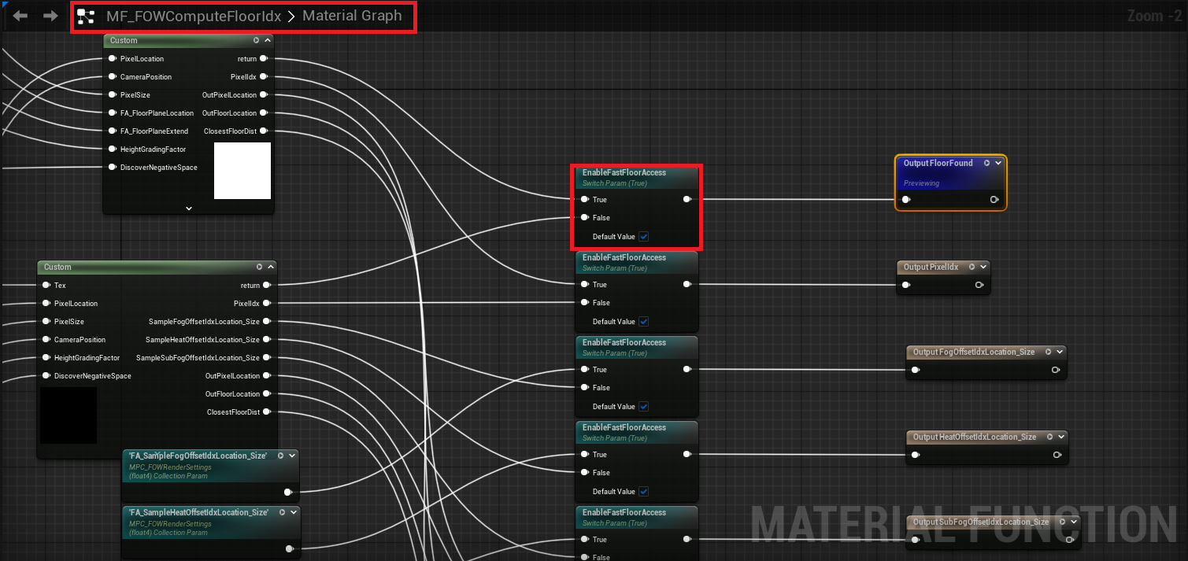Viewport: 1188px width, 561px height.
Task: Click preview circle icon on Custom node with Tex input
Action: click(259, 268)
